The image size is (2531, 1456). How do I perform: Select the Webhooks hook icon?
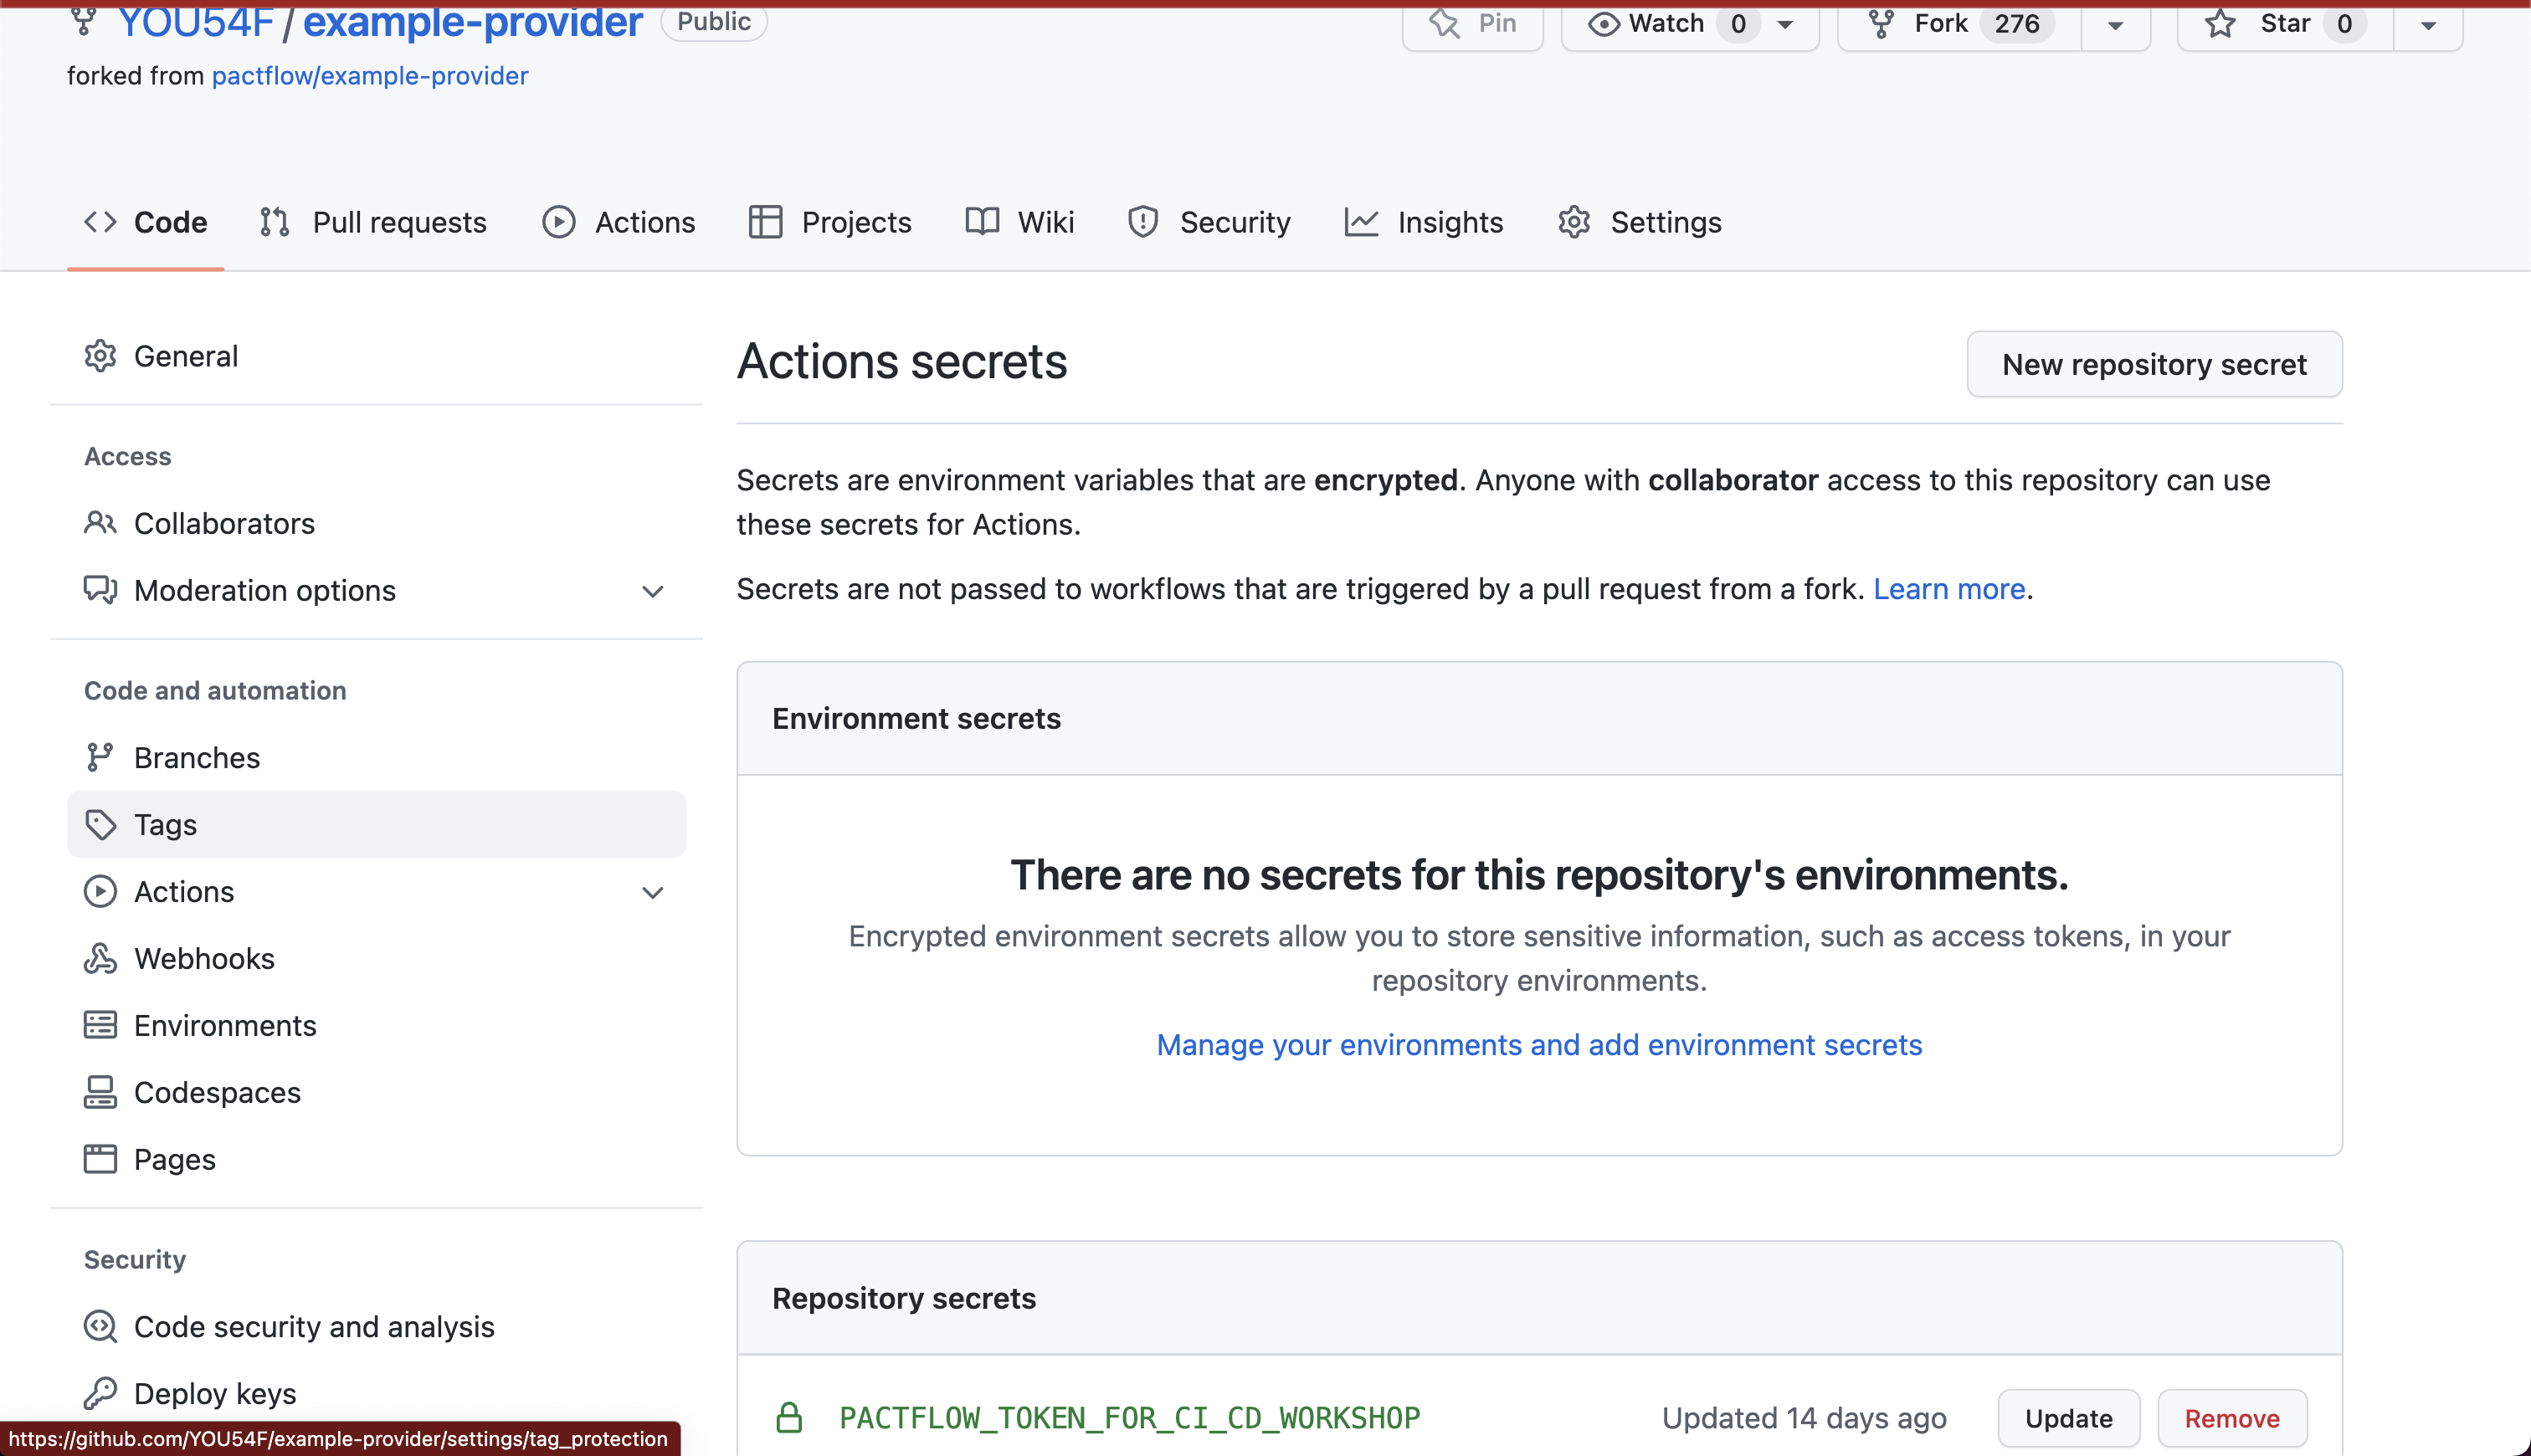[100, 958]
